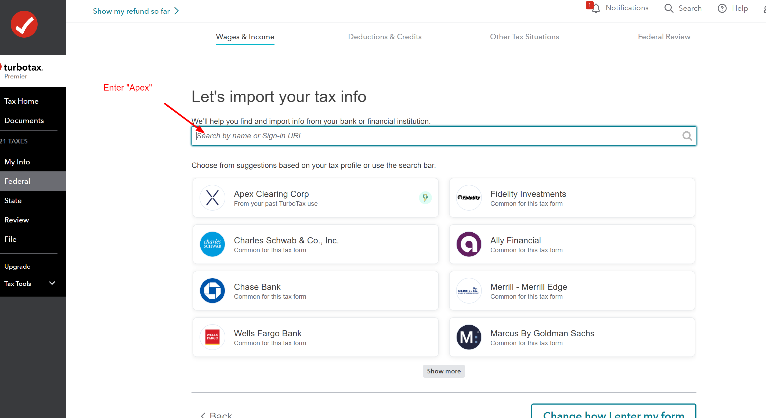This screenshot has width=766, height=418.
Task: Click the TurboTax red checkmark logo
Action: pos(24,24)
